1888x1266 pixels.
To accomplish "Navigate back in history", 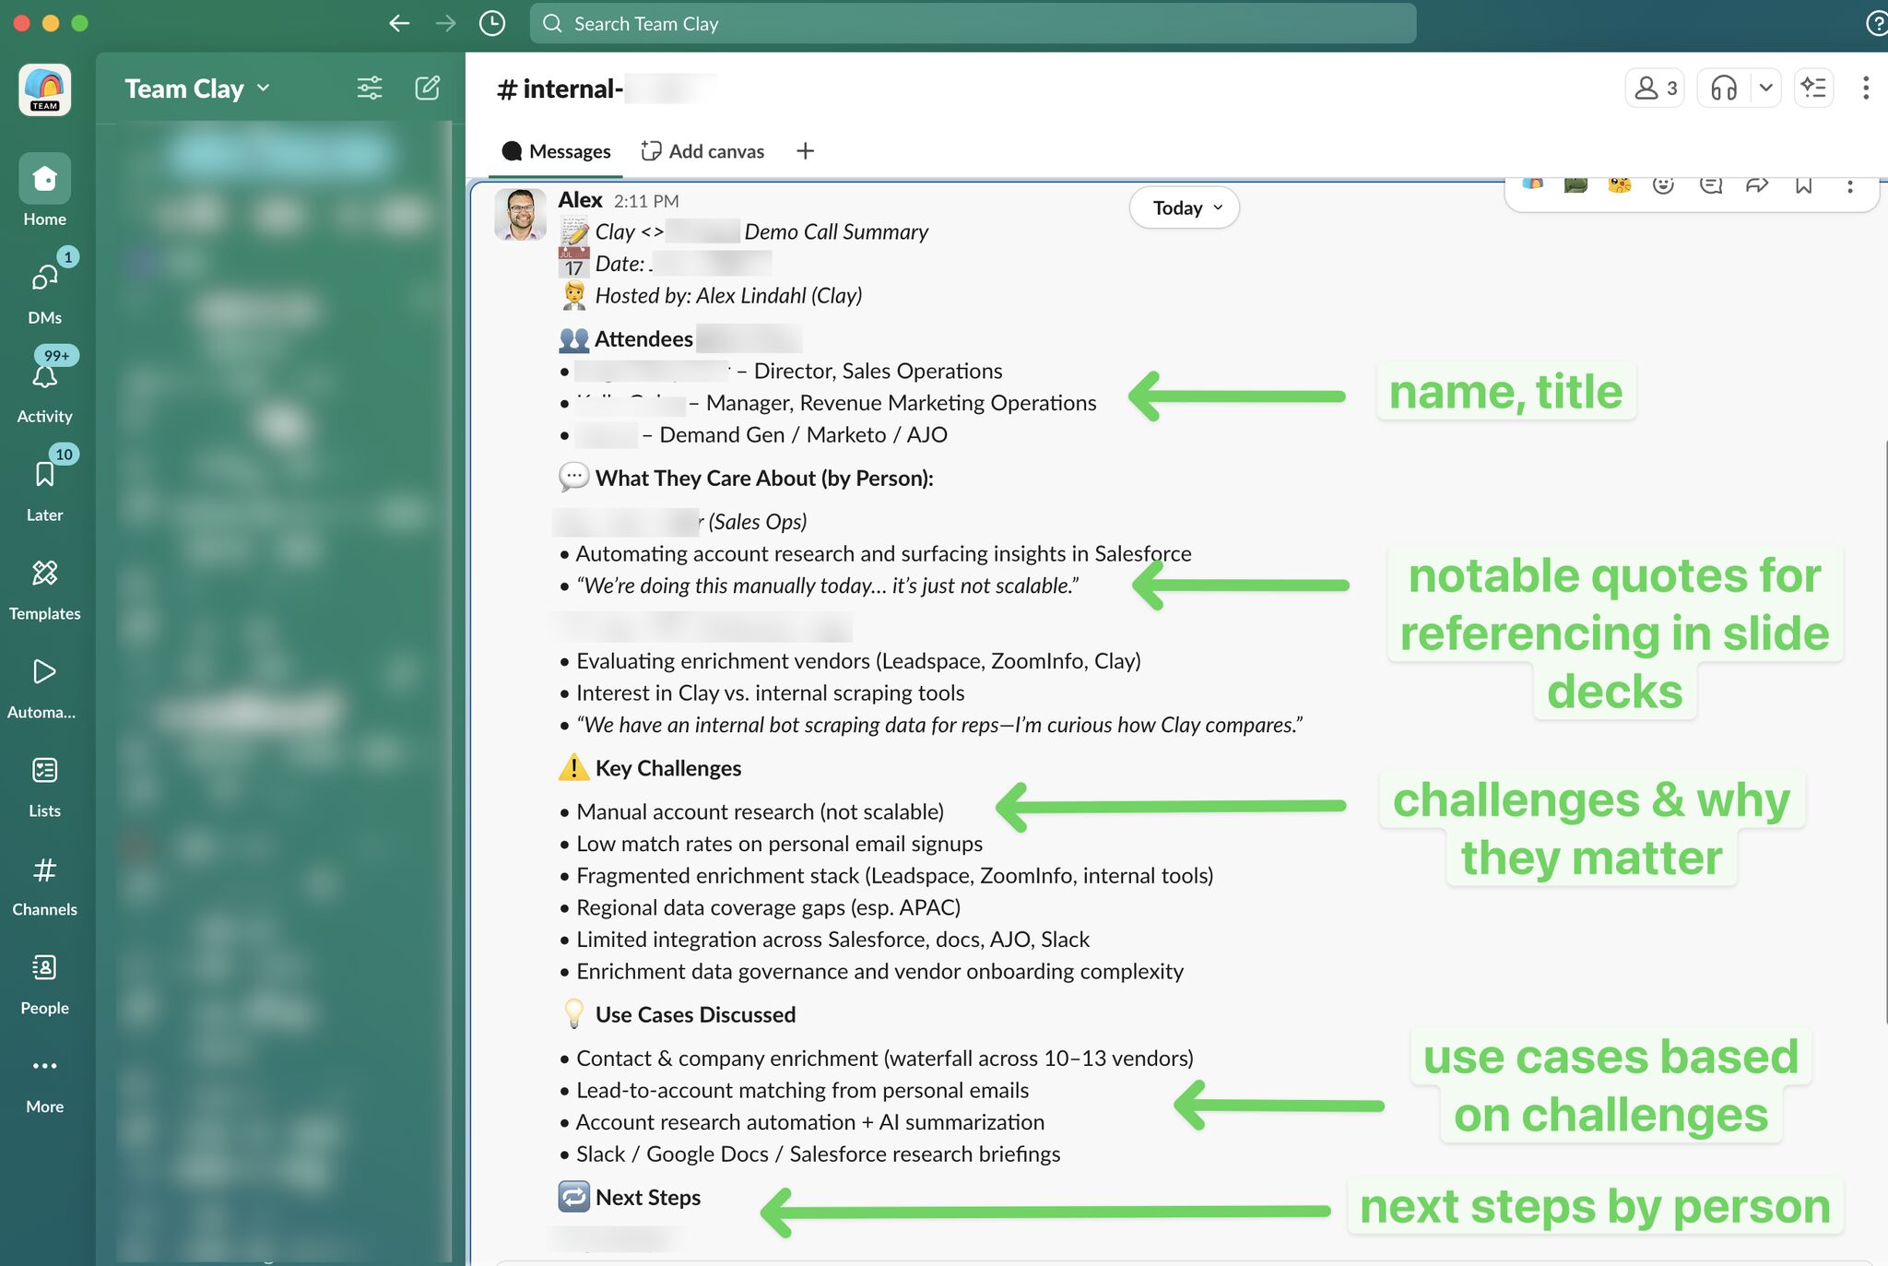I will (399, 23).
